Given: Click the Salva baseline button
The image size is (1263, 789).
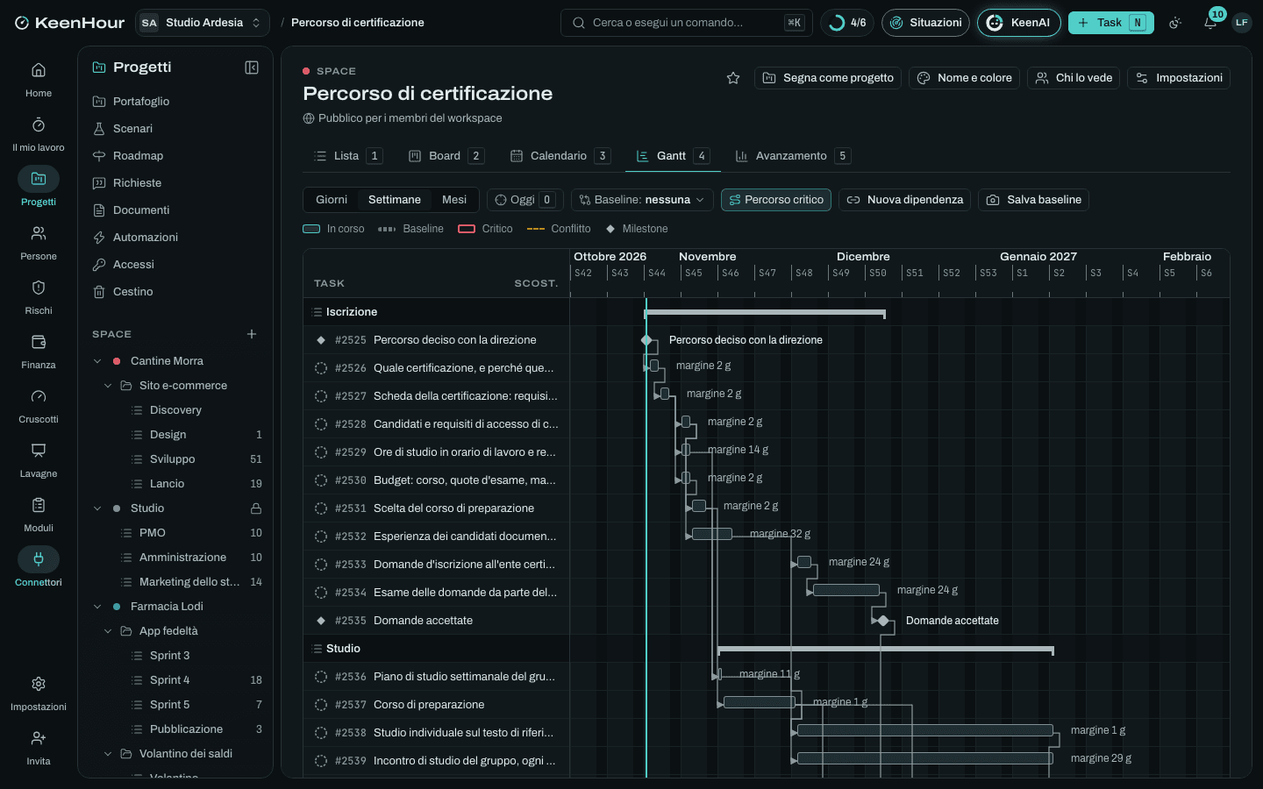Looking at the screenshot, I should [x=1034, y=200].
